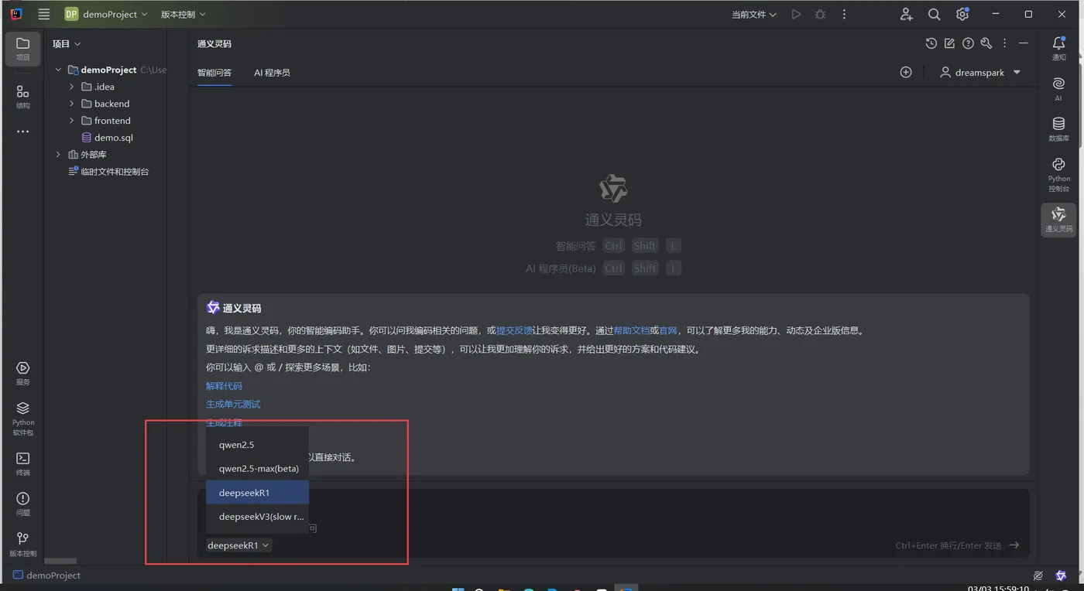Image resolution: width=1084 pixels, height=591 pixels.
Task: Choose deepseekR1 in the model popup list
Action: pyautogui.click(x=257, y=493)
